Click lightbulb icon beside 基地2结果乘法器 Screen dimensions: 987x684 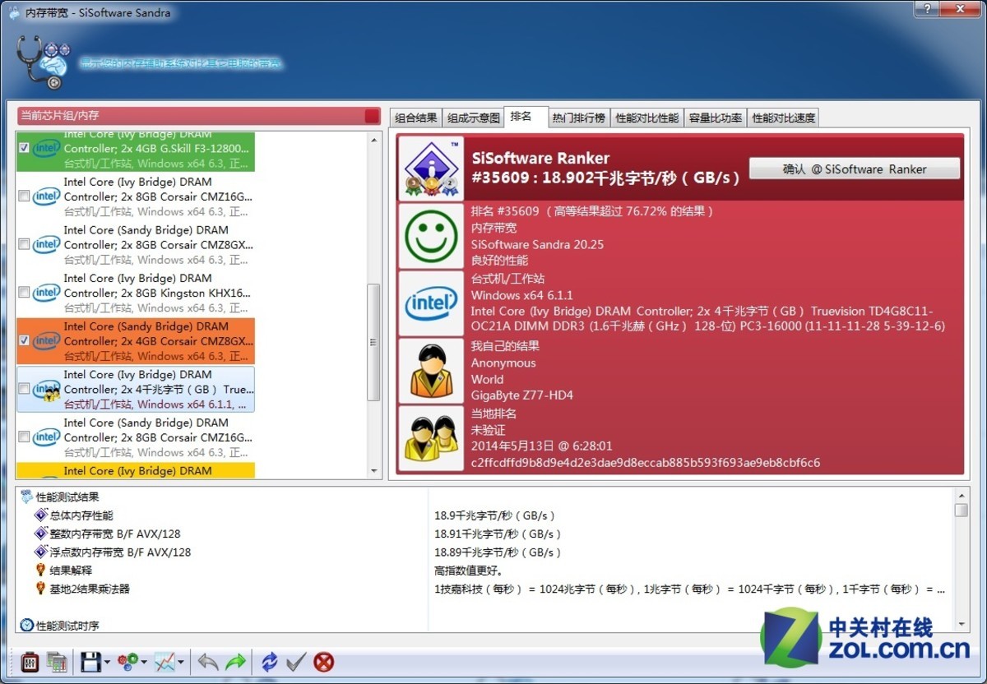tap(40, 589)
